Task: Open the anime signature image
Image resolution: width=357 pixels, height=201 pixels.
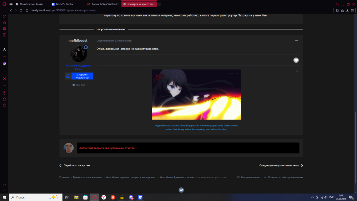Action: tap(196, 95)
